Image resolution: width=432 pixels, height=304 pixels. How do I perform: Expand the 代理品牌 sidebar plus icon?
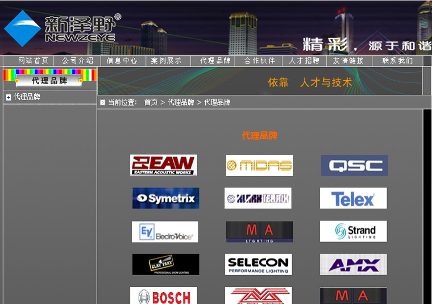(9, 97)
